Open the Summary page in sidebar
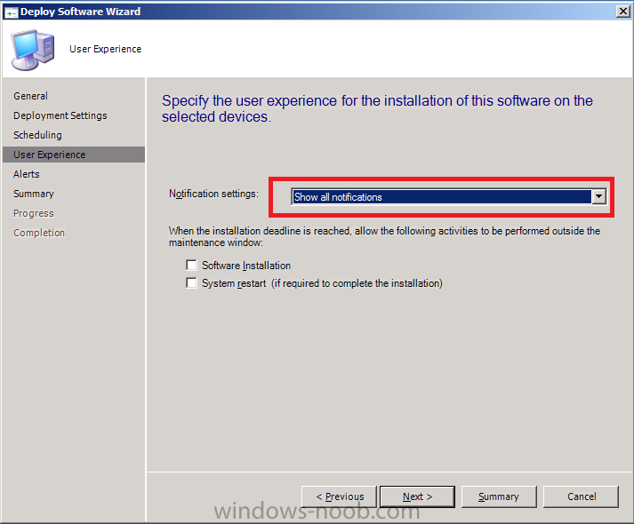Image resolution: width=634 pixels, height=524 pixels. (x=34, y=194)
